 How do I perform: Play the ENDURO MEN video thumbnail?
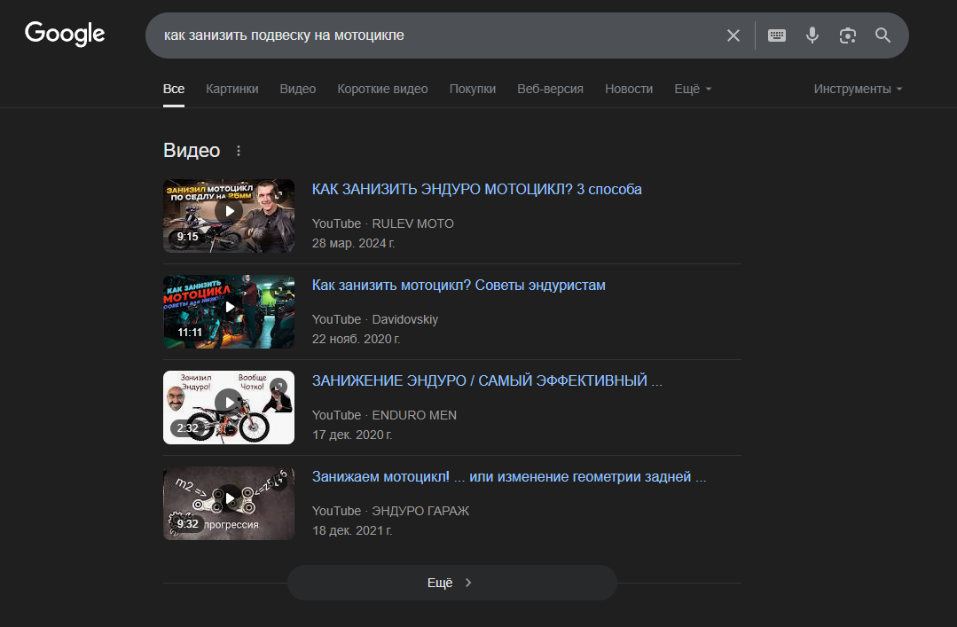(229, 407)
